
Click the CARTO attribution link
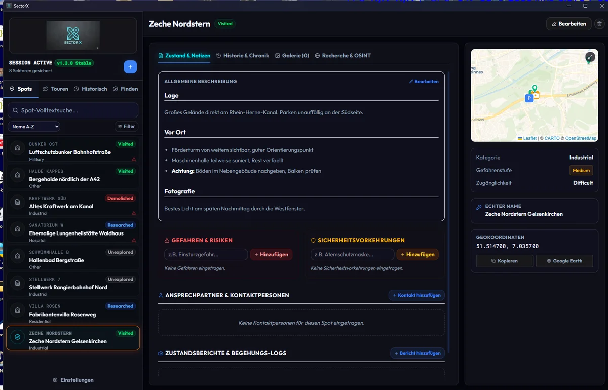(552, 138)
